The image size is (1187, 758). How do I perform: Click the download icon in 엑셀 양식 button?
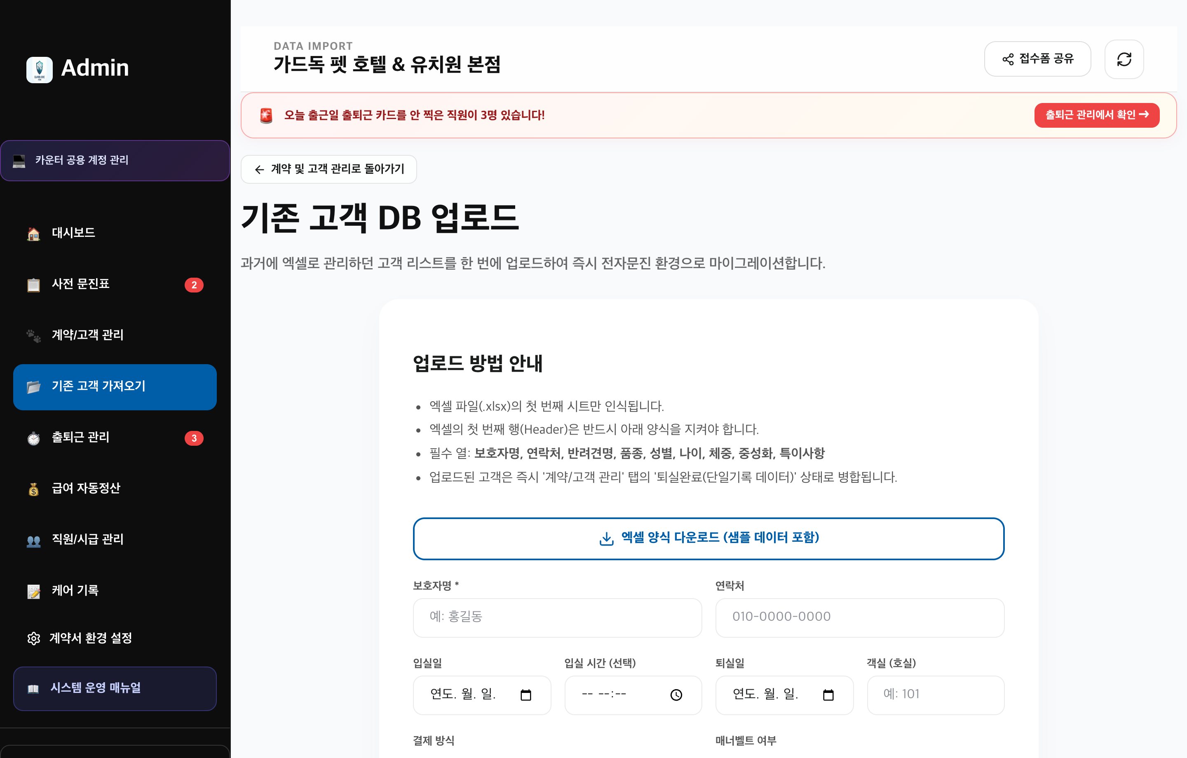(606, 539)
